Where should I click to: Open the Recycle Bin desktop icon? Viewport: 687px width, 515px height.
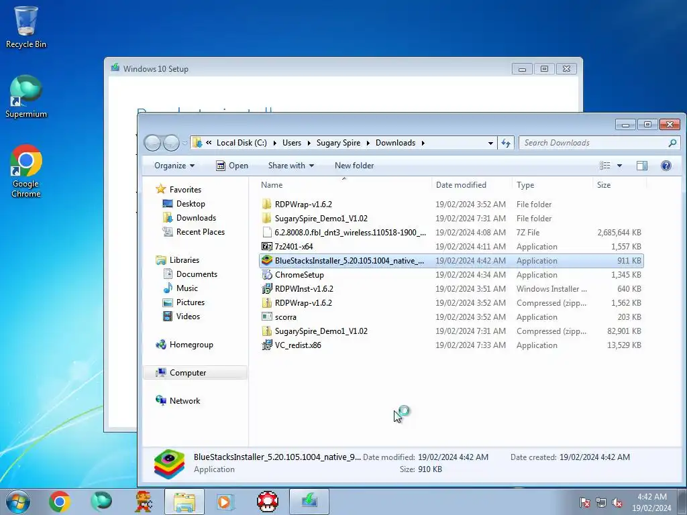point(26,26)
